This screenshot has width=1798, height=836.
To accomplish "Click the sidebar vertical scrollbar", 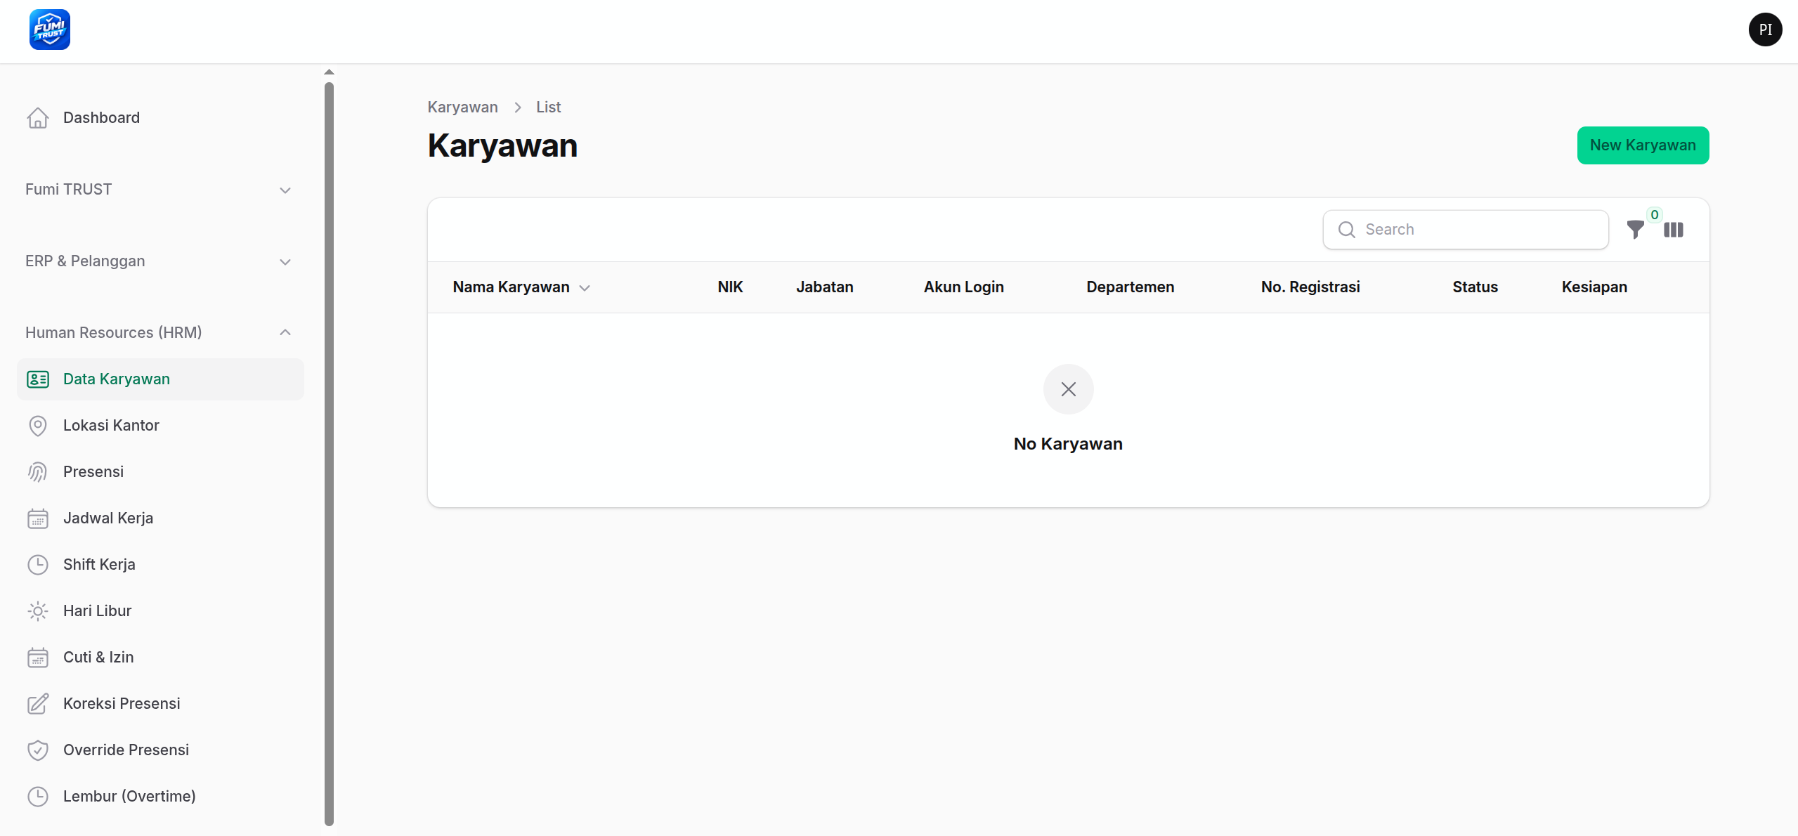I will pyautogui.click(x=329, y=454).
